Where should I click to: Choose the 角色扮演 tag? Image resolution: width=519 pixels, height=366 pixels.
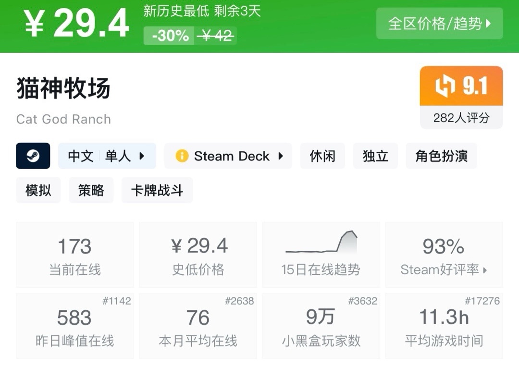tap(441, 156)
